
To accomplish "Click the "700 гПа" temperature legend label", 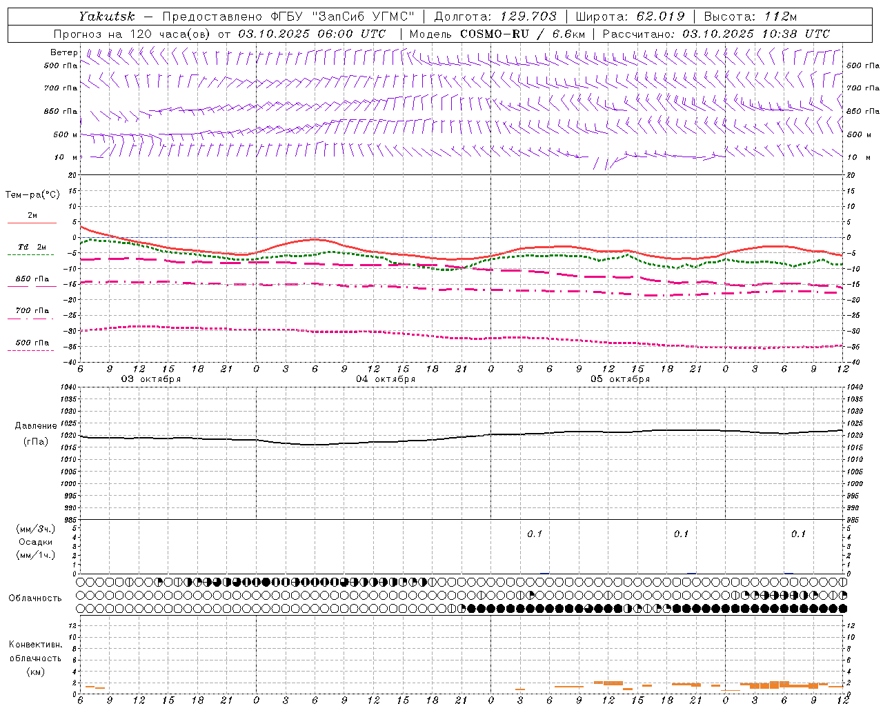I will [32, 311].
